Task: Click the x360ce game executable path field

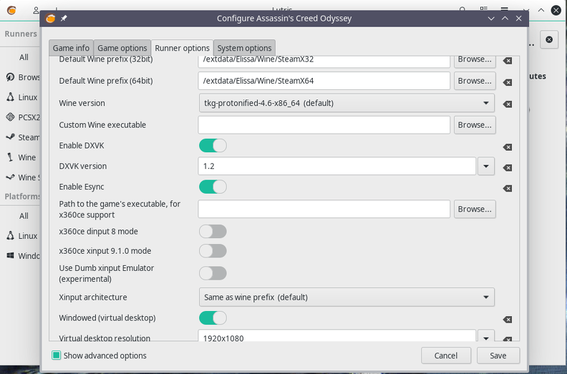Action: tap(324, 210)
